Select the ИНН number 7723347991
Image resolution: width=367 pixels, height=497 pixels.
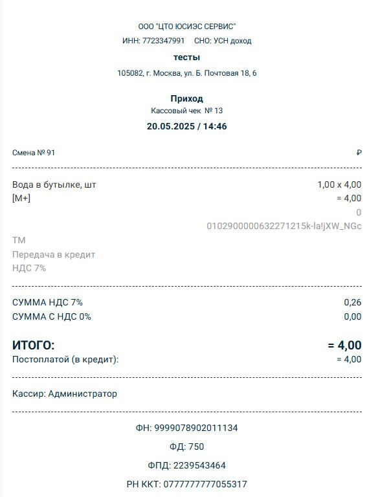pyautogui.click(x=163, y=41)
